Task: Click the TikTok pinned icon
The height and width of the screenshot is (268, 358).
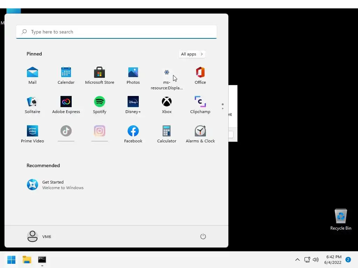Action: pos(66,131)
